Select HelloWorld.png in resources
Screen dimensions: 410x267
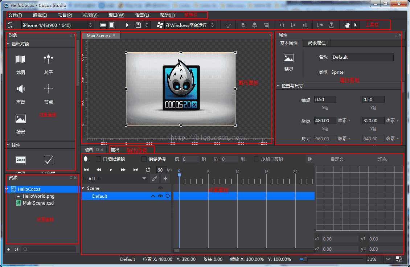coord(38,196)
